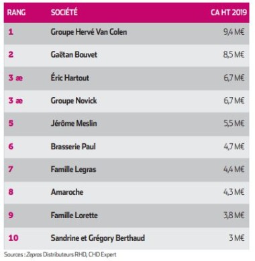Click rank number 1
The width and height of the screenshot is (255, 261).
pos(11,32)
